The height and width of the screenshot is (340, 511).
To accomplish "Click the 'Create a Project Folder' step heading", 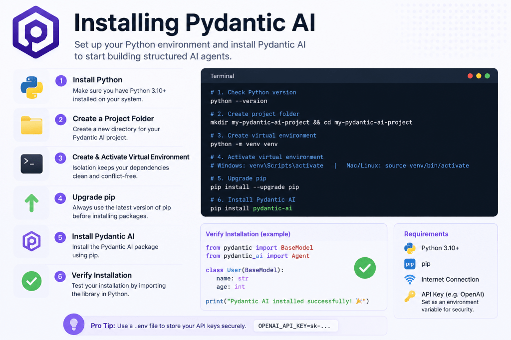I will click(113, 119).
